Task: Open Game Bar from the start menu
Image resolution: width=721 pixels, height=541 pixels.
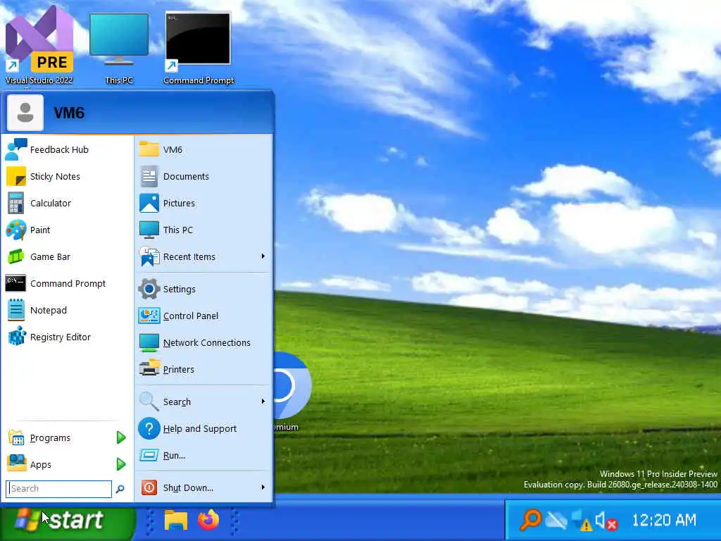Action: (67, 256)
